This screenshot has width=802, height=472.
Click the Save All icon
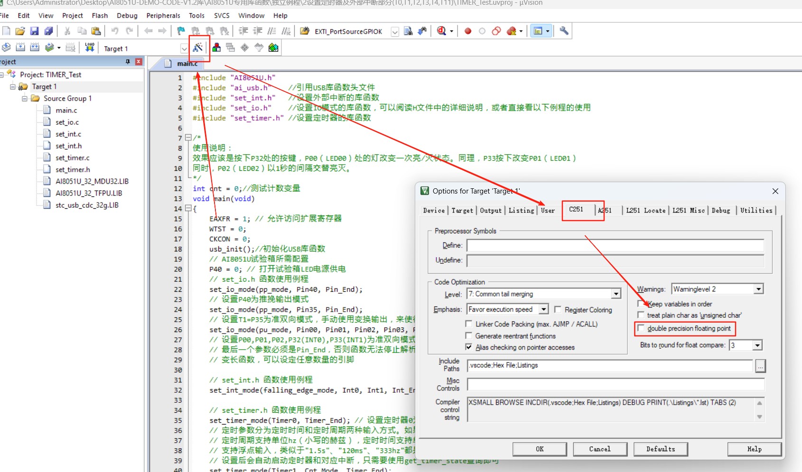(x=48, y=31)
